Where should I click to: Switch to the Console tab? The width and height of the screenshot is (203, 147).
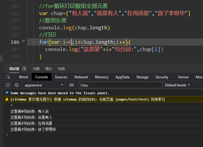(42, 77)
